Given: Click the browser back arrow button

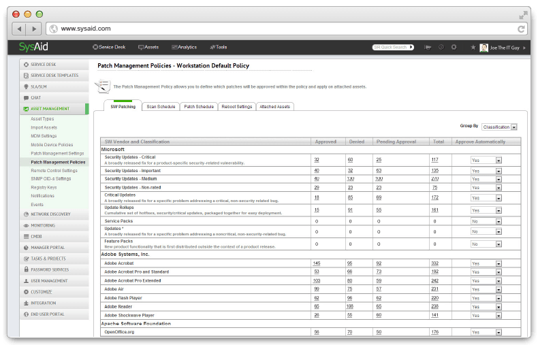Looking at the screenshot, I should click(x=19, y=29).
